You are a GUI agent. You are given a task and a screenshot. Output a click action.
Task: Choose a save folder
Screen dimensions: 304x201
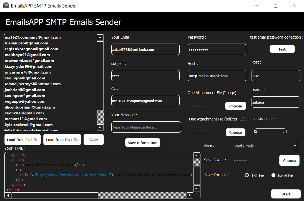pyautogui.click(x=289, y=160)
